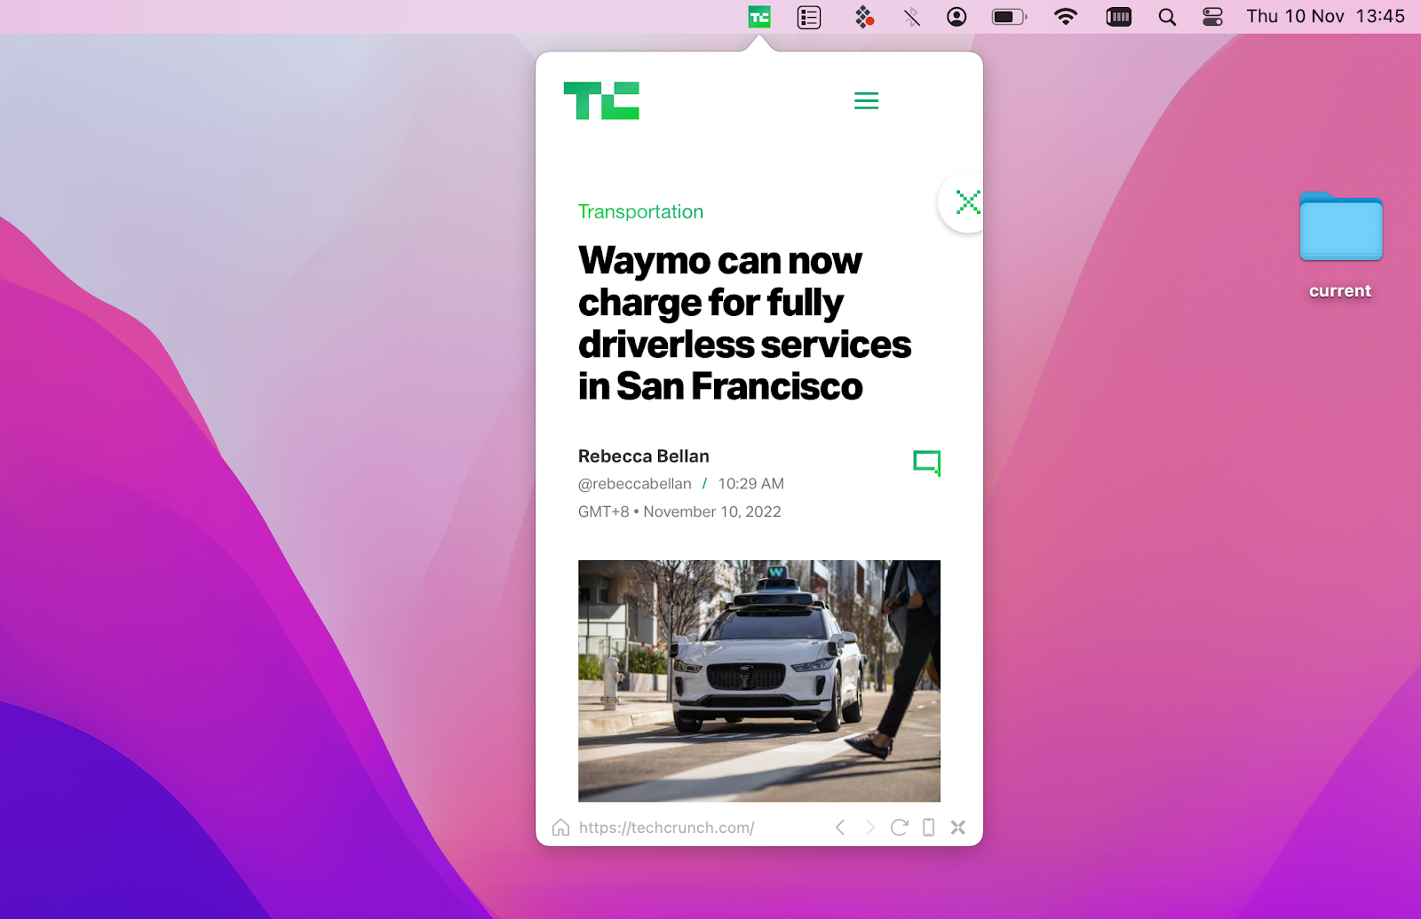Open Spotlight search magnifier in menu bar
The image size is (1421, 919).
click(1167, 17)
